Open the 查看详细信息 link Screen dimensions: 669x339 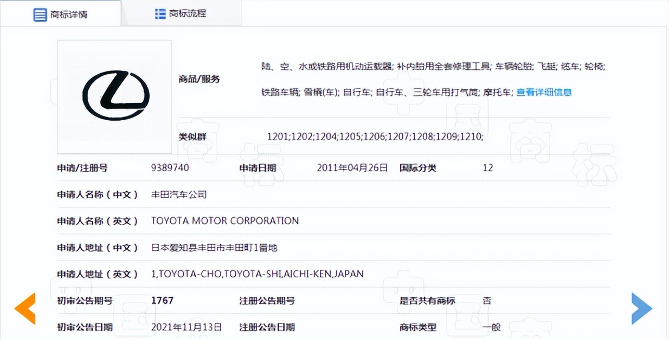point(544,92)
